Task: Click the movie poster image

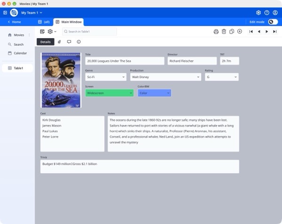Action: pyautogui.click(x=61, y=80)
